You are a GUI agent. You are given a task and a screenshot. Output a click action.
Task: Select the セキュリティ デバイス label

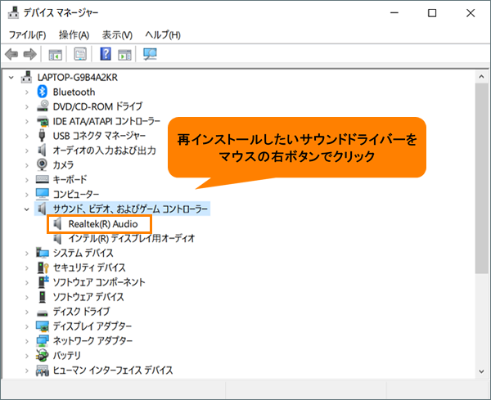(x=89, y=267)
